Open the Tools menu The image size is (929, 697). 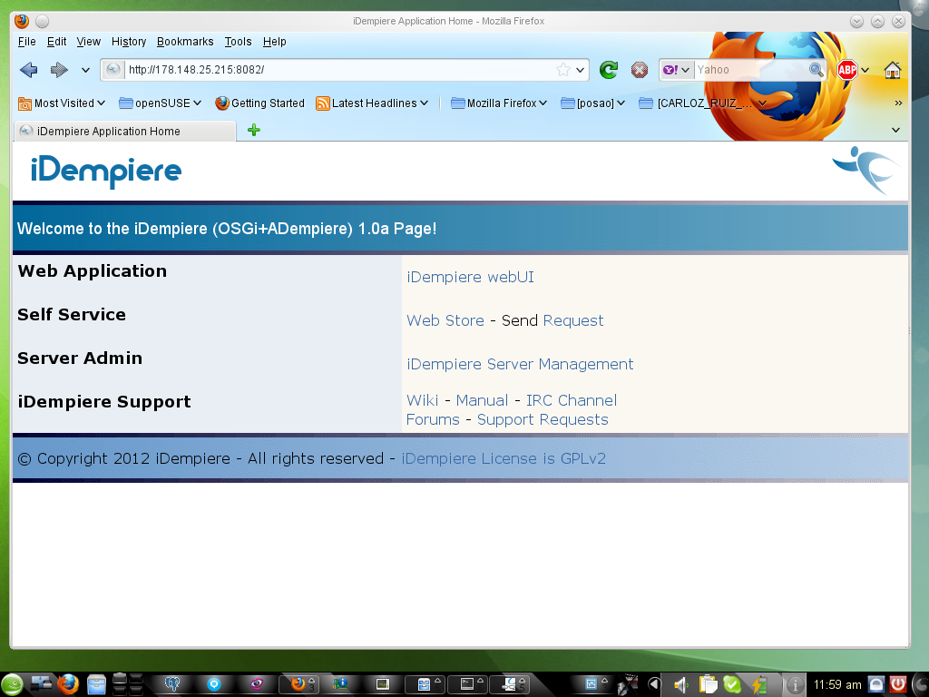click(238, 42)
